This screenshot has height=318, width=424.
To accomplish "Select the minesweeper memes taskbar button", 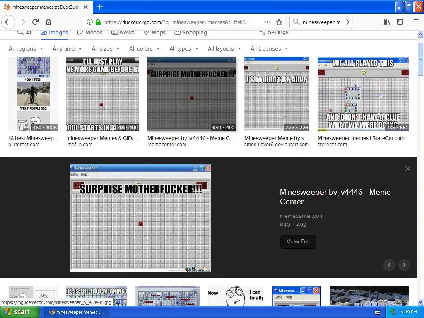I will tap(77, 312).
